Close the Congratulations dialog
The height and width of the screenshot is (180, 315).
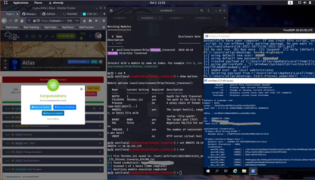point(82,89)
